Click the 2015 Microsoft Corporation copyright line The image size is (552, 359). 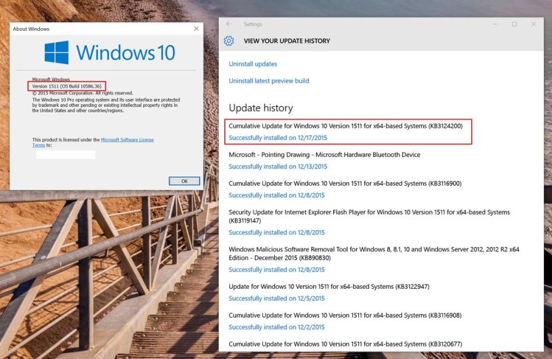[83, 93]
